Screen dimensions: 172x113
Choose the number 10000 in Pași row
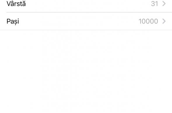pyautogui.click(x=148, y=21)
